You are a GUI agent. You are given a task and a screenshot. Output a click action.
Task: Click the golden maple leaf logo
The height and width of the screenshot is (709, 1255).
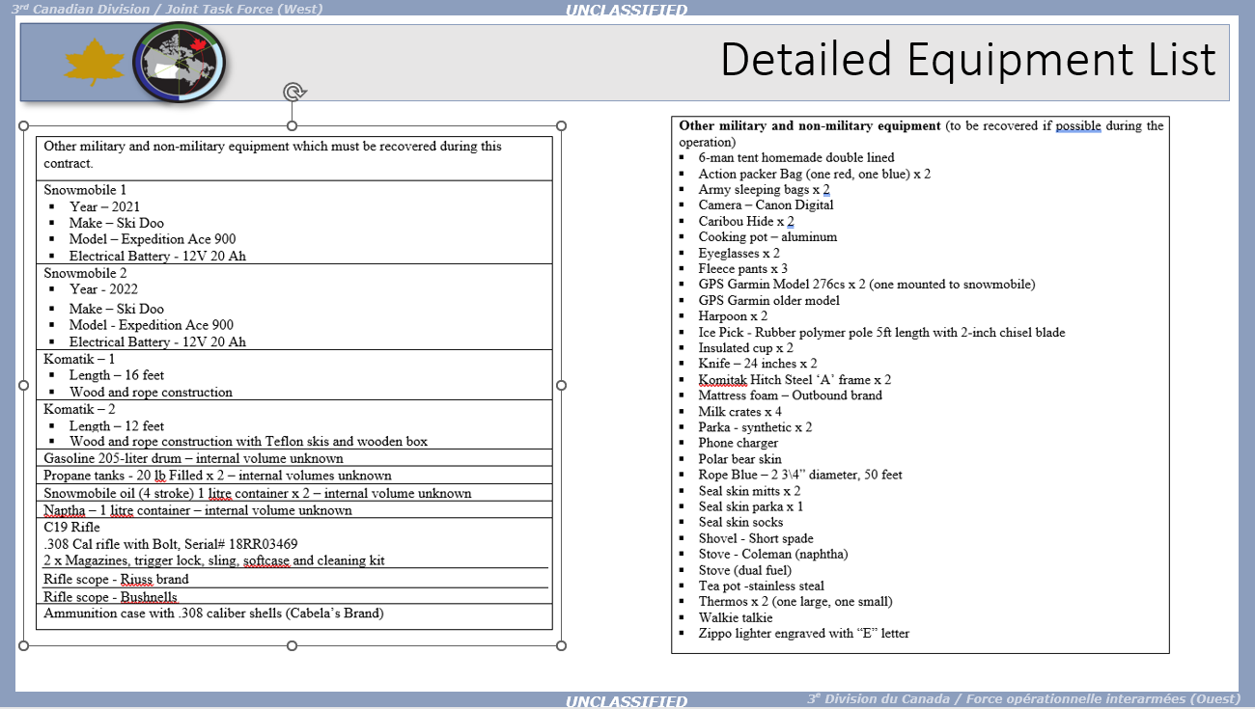[x=95, y=64]
